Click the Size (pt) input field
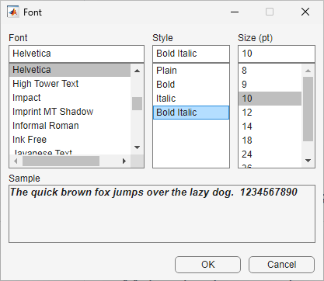 click(x=277, y=54)
